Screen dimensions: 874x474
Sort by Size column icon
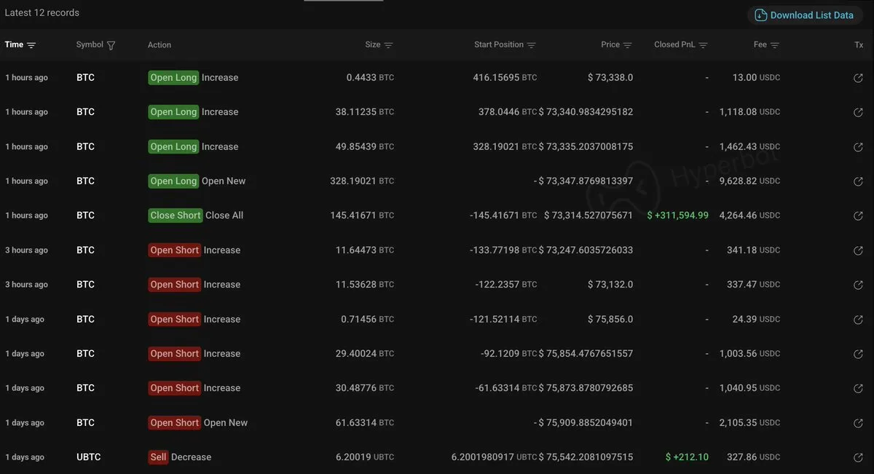point(388,45)
